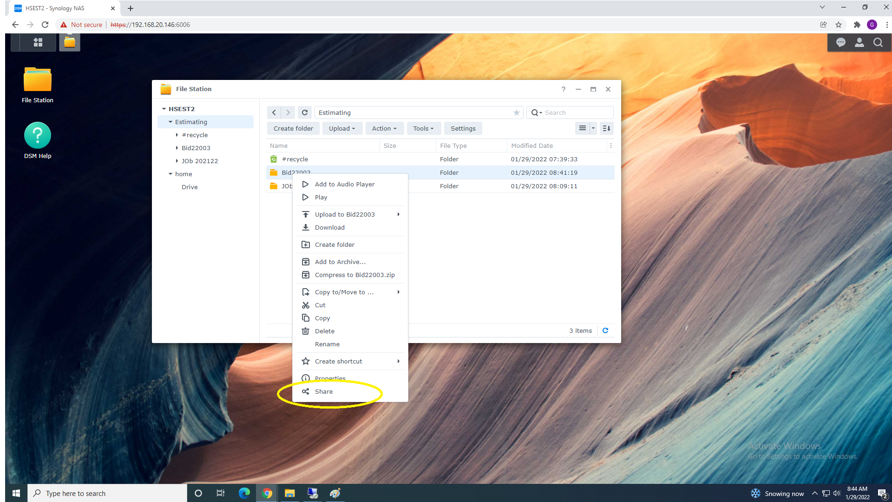Click the favorite star in path bar

(516, 112)
